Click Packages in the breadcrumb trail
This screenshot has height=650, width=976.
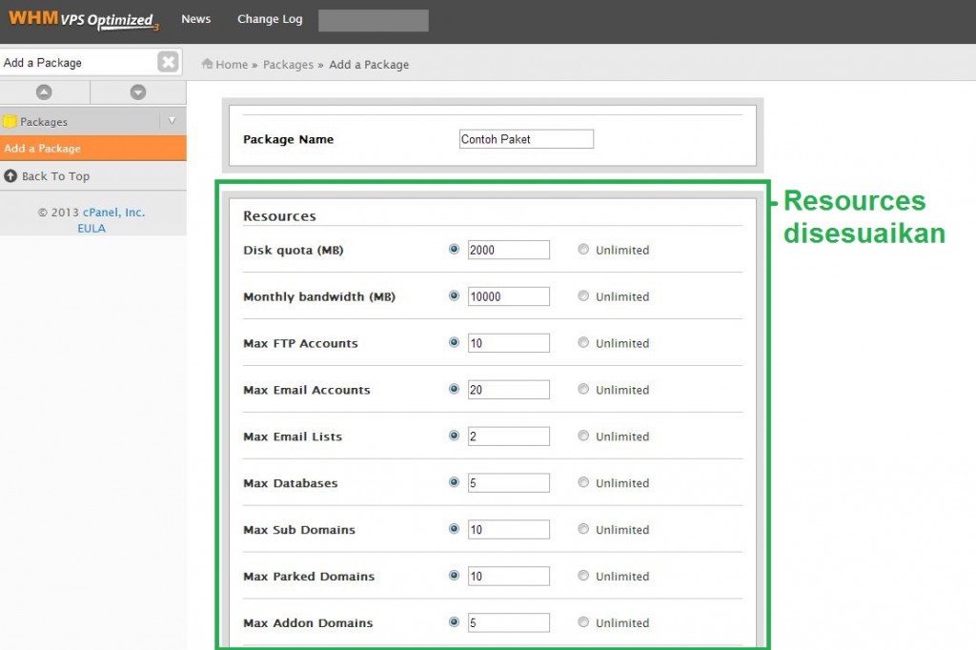pyautogui.click(x=288, y=64)
